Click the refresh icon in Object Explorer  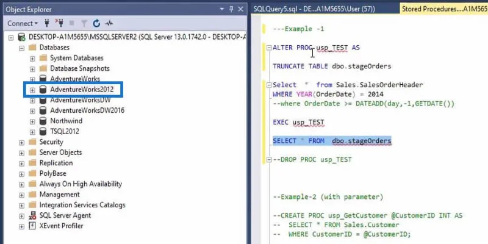click(96, 23)
